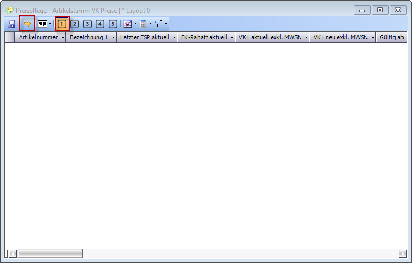The image size is (412, 263).
Task: Expand the calculator dropdown arrow
Action: point(150,24)
